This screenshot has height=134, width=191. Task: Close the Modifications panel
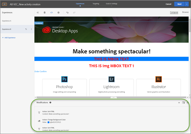point(188,103)
